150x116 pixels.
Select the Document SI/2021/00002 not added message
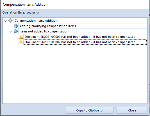tap(85, 42)
